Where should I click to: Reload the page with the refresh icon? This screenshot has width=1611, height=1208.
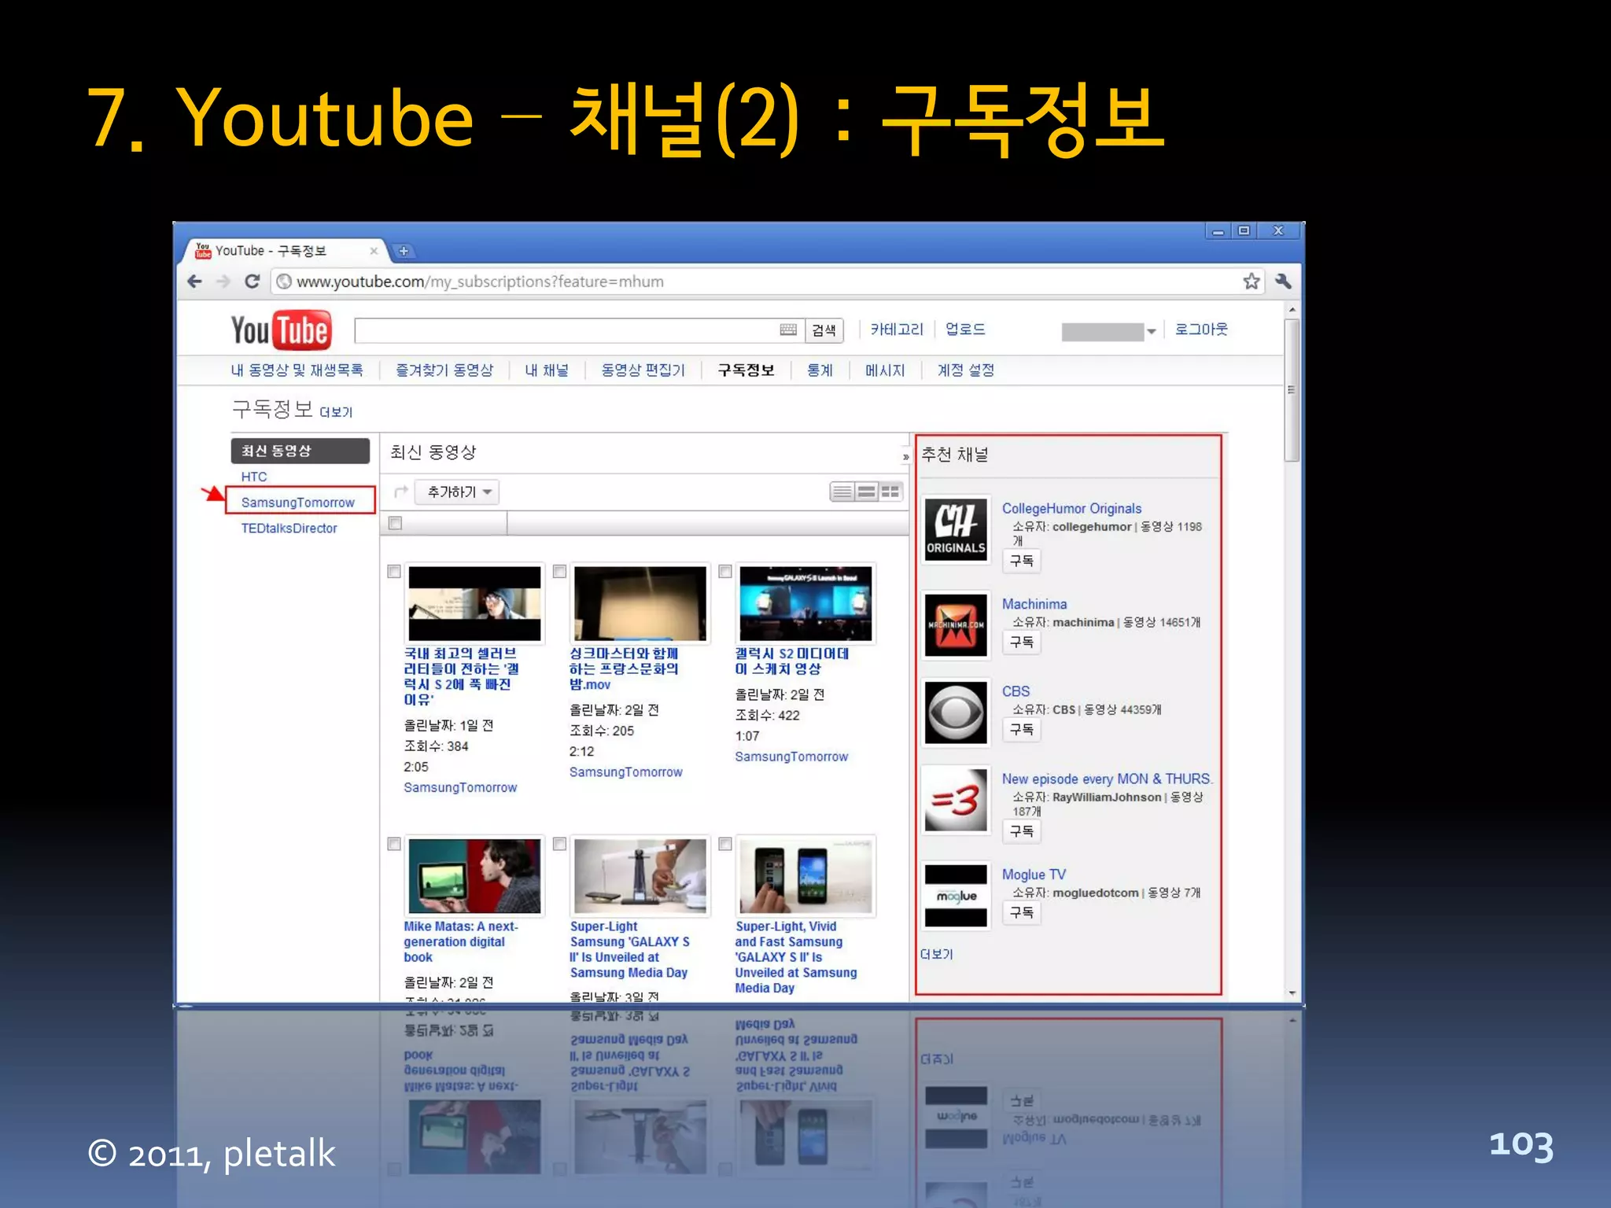click(252, 282)
